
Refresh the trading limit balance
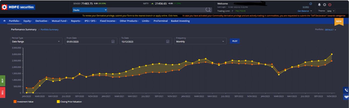click(x=310, y=4)
